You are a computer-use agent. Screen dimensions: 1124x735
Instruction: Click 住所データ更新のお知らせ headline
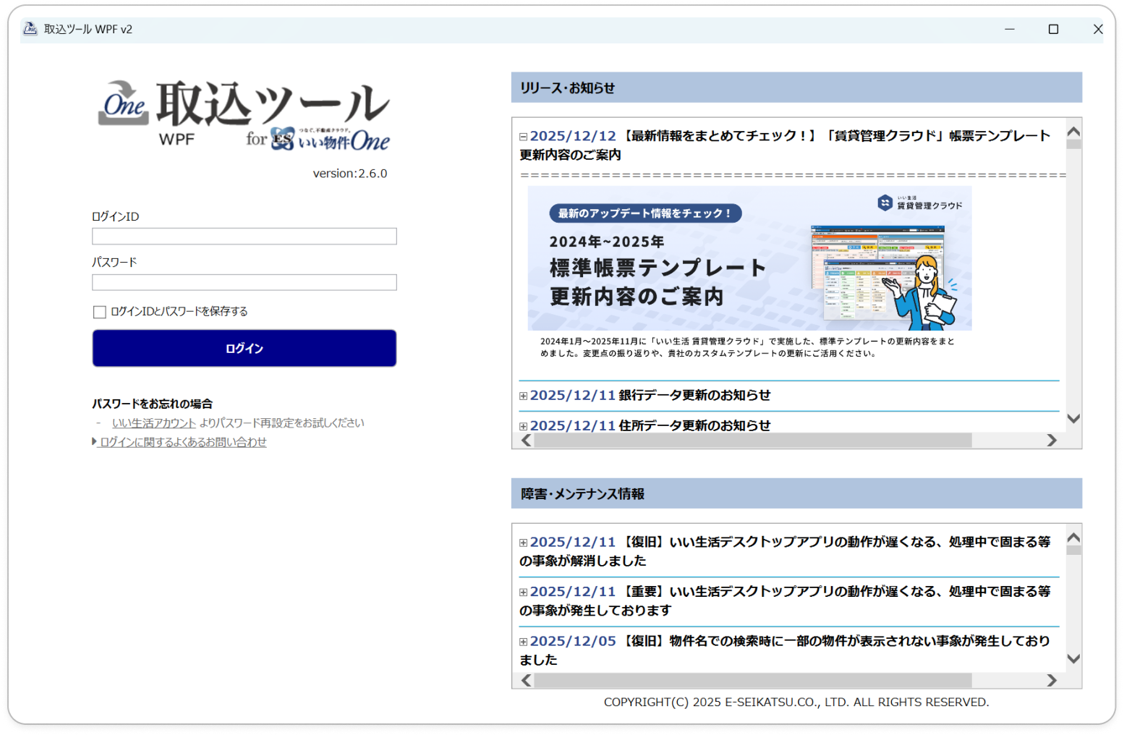point(694,425)
